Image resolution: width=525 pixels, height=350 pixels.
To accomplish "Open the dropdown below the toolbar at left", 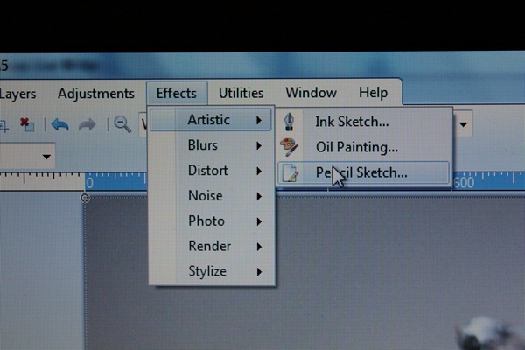I will tap(45, 158).
